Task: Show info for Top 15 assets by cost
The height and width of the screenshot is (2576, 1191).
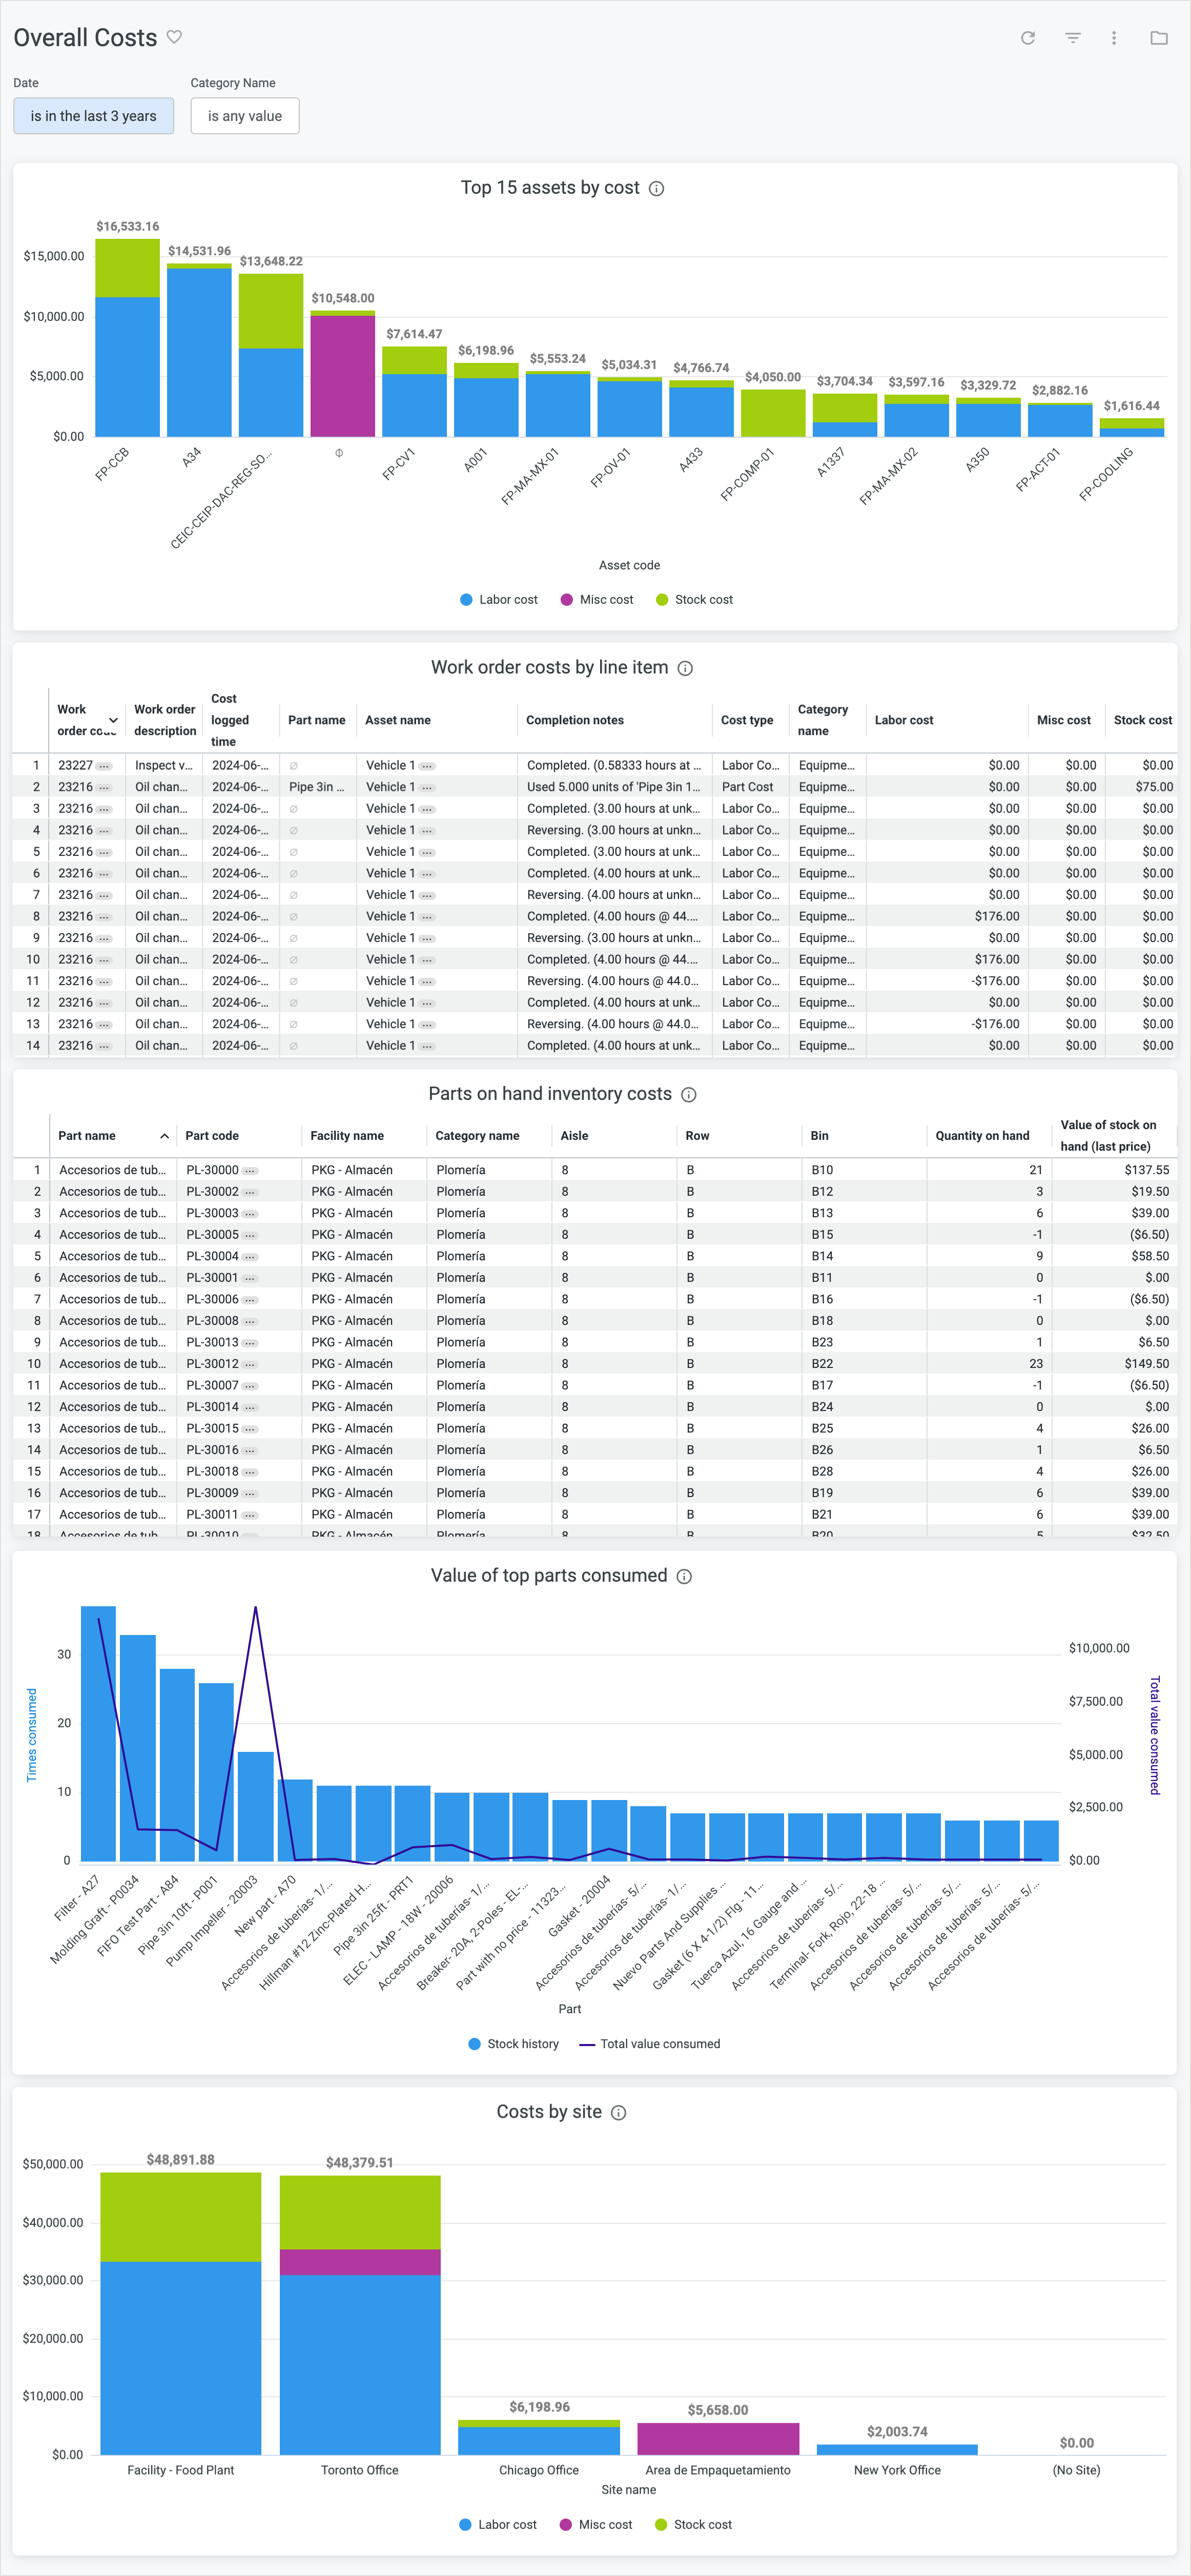Action: [x=657, y=189]
